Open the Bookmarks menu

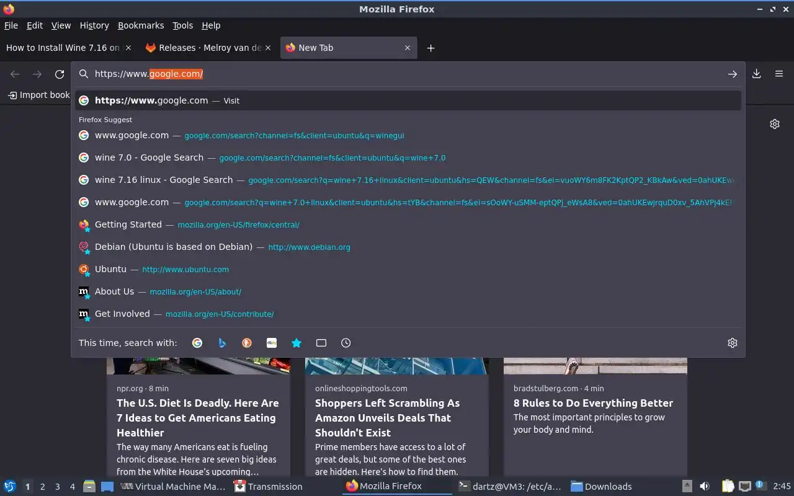tap(141, 25)
